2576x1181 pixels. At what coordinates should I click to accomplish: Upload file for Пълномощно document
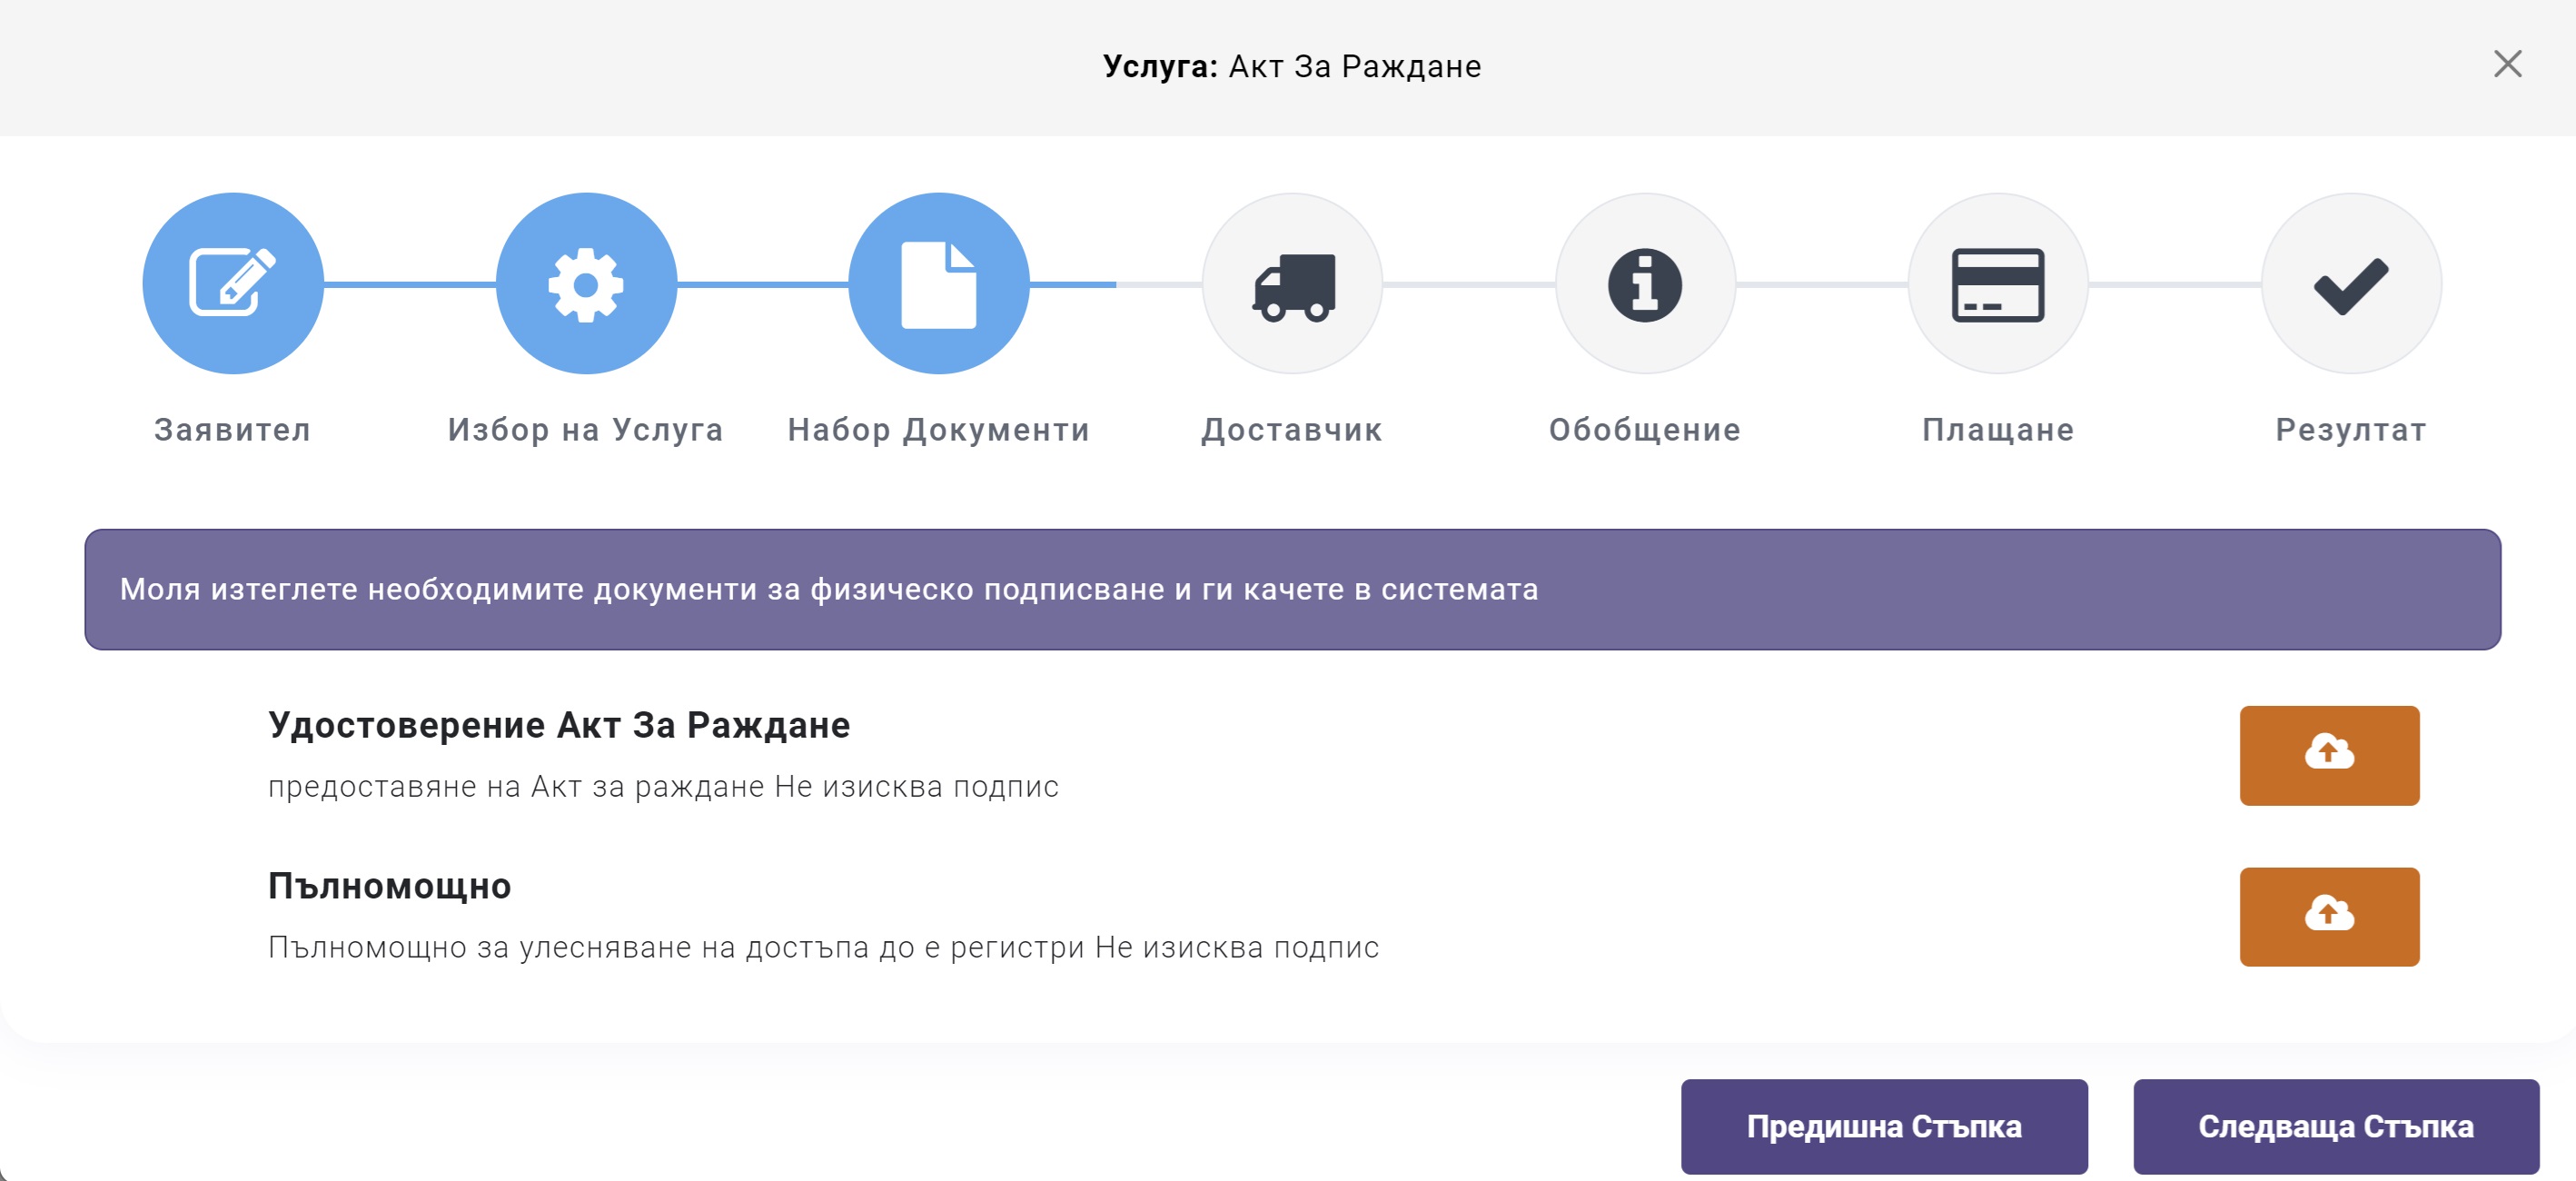[2328, 916]
